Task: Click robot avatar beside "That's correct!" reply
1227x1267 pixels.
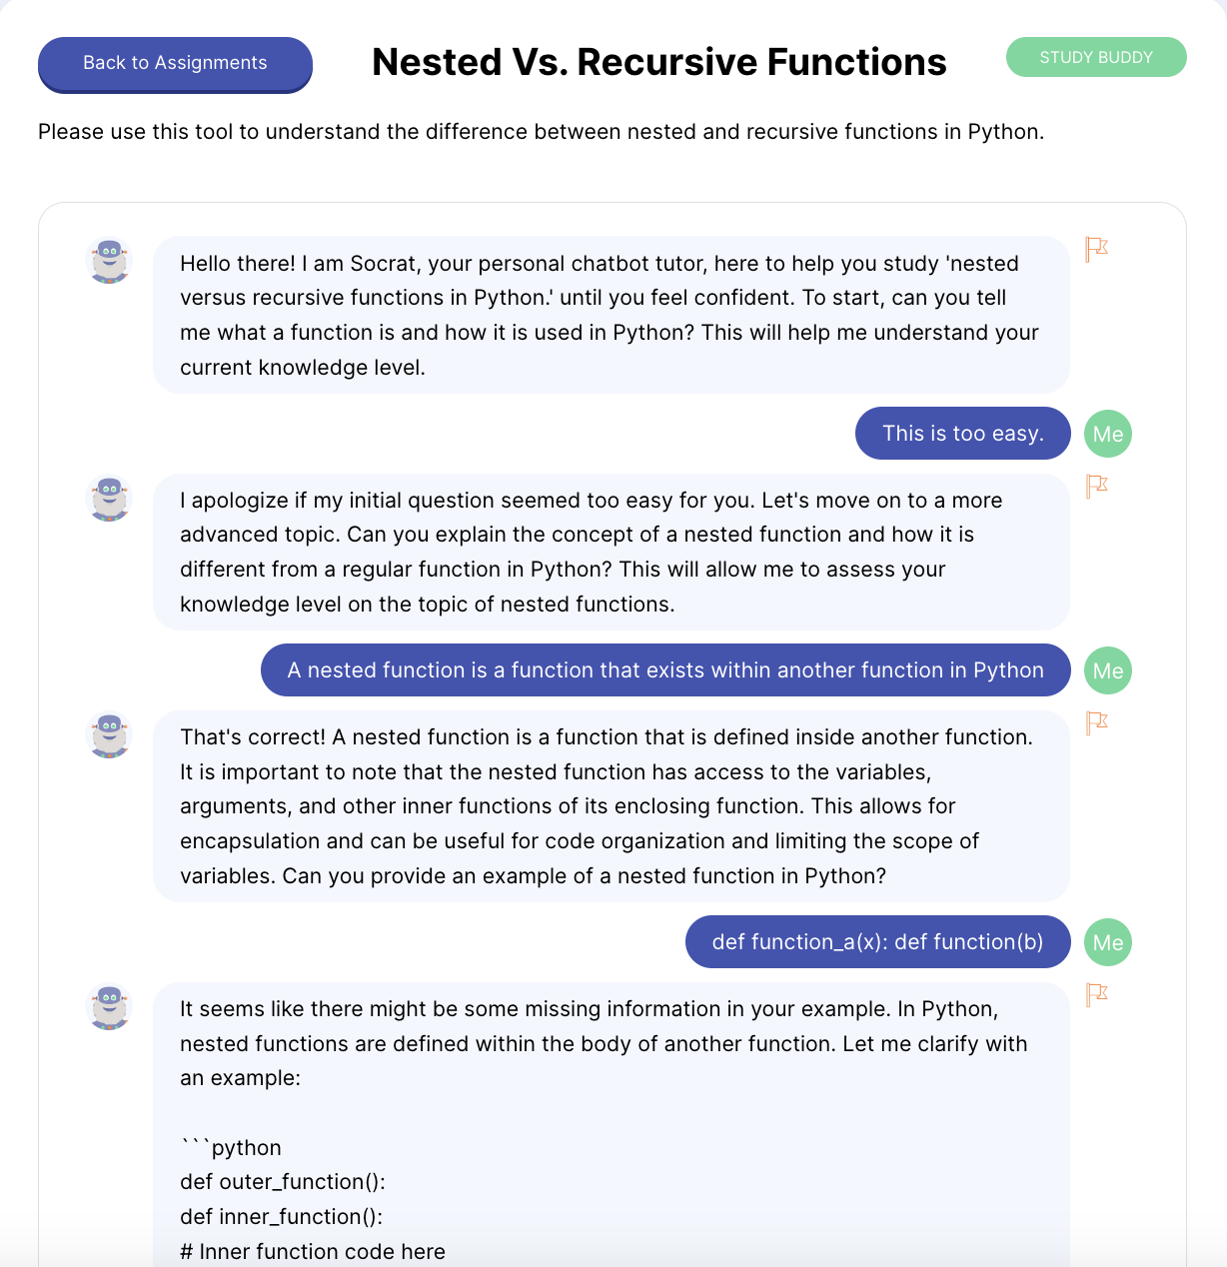Action: click(109, 734)
